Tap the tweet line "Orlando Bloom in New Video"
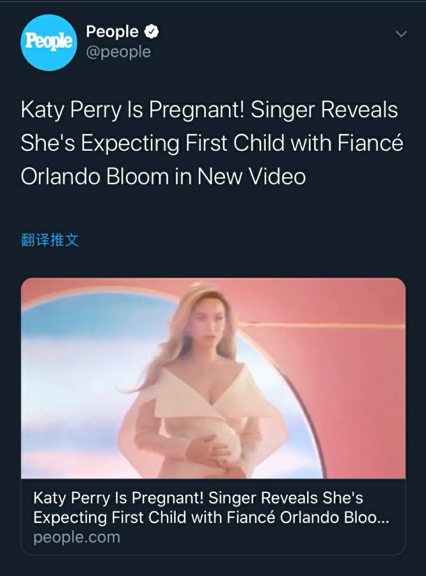This screenshot has width=426, height=576. tap(163, 176)
